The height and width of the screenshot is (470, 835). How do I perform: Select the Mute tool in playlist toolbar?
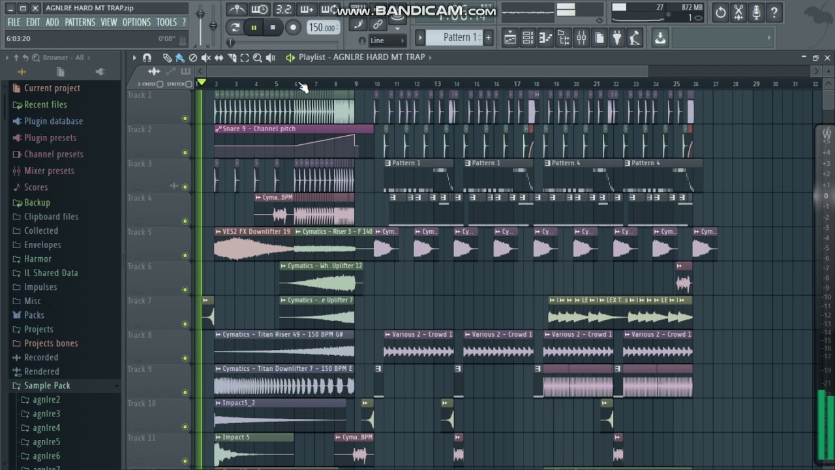click(x=205, y=57)
